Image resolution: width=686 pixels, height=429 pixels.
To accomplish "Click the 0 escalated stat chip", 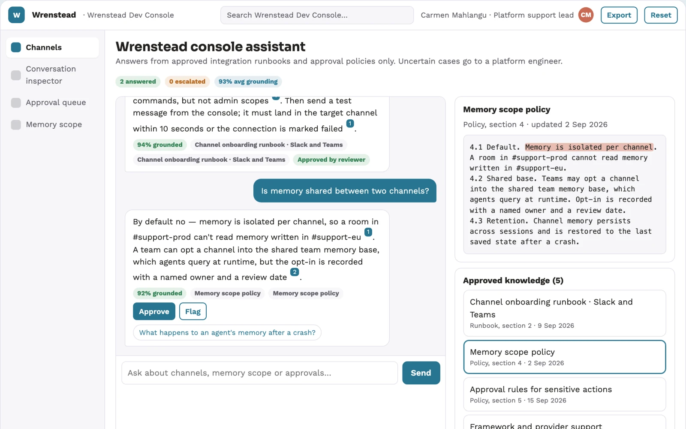I will click(187, 82).
